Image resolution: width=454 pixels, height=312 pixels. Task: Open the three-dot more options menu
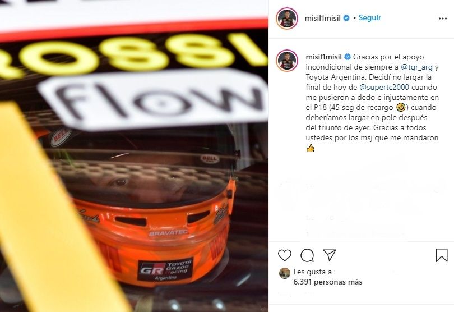[x=443, y=19]
